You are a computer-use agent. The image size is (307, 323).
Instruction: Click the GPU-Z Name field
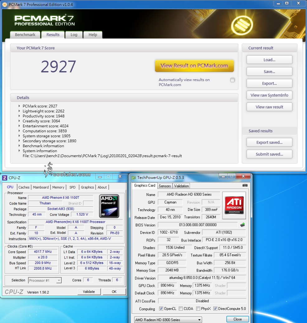(x=189, y=194)
